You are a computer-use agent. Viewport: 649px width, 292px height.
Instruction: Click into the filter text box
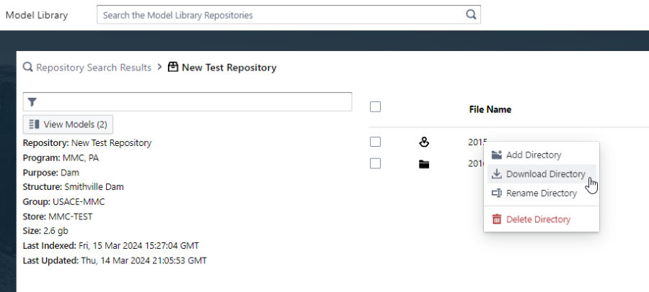click(195, 102)
